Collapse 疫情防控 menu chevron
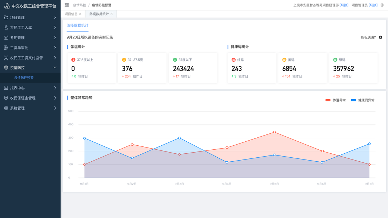The height and width of the screenshot is (218, 388). (x=55, y=68)
